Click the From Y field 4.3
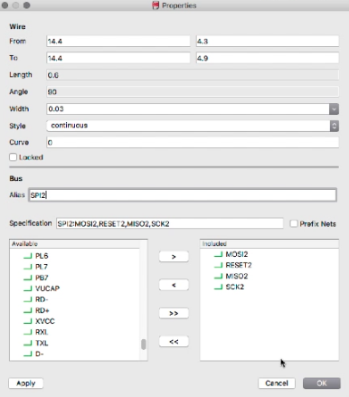Viewport: 349px width, 397px height. point(268,42)
